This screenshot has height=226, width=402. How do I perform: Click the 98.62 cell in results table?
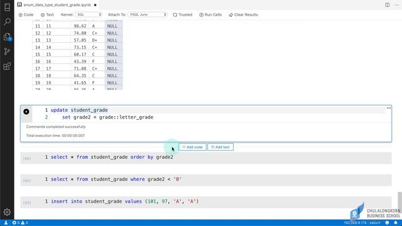click(x=80, y=26)
